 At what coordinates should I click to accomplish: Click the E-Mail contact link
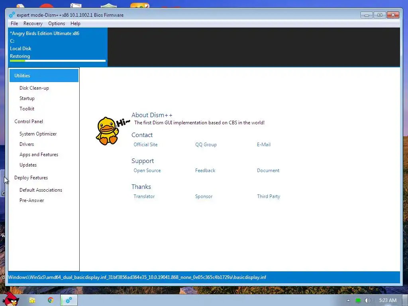pyautogui.click(x=264, y=144)
